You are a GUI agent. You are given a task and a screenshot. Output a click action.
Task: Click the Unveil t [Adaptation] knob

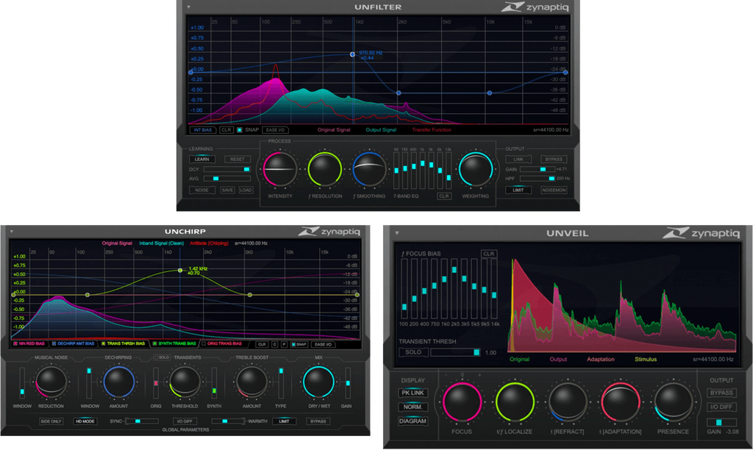pyautogui.click(x=620, y=402)
